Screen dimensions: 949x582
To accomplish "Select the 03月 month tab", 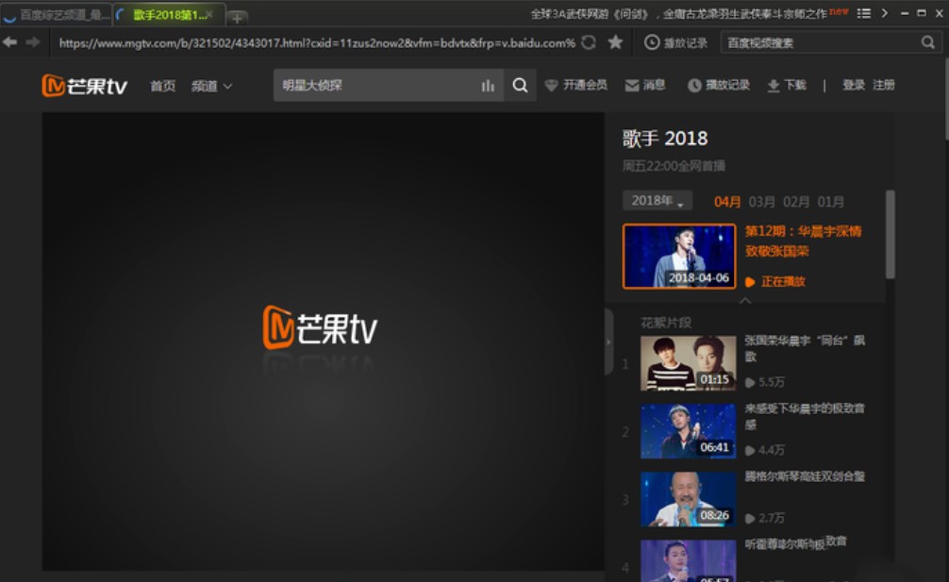I will coord(761,202).
